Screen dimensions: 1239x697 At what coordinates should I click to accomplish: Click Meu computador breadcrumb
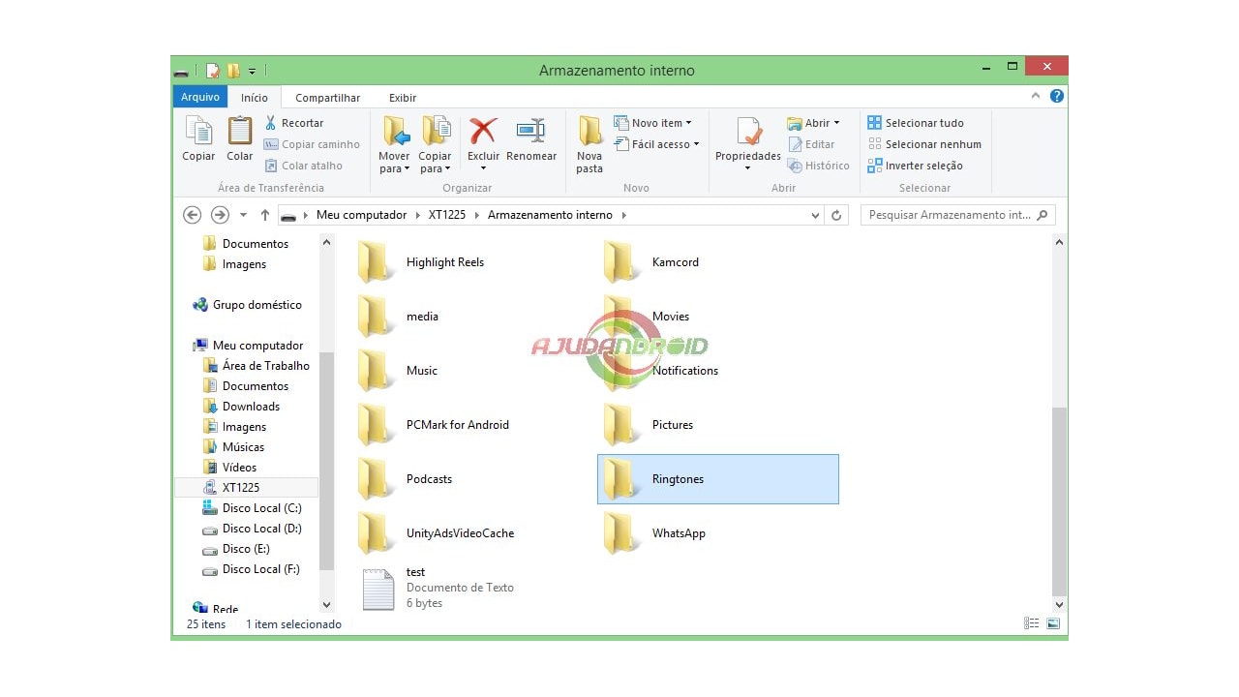(x=362, y=215)
